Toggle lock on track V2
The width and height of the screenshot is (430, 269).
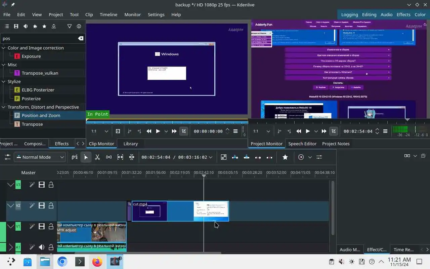pos(51,205)
